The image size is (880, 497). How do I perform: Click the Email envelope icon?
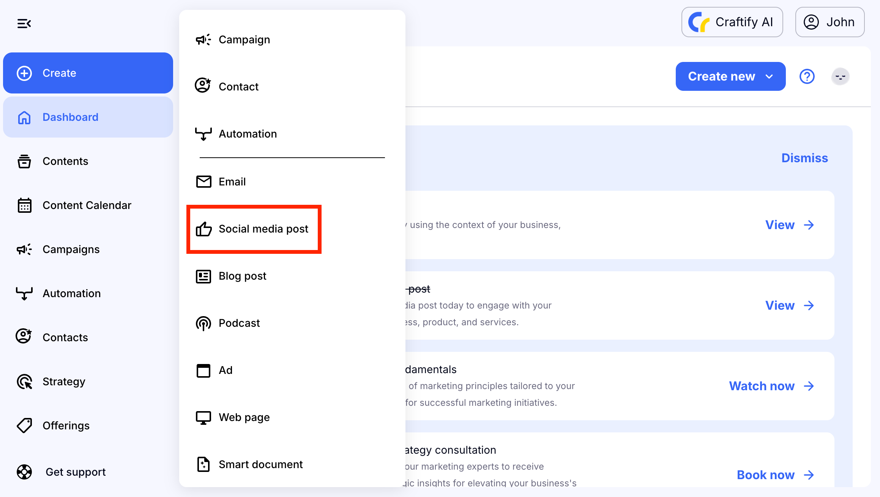(203, 182)
